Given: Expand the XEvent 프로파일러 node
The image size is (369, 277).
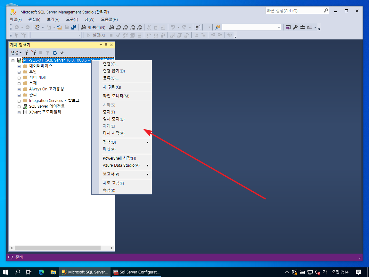Looking at the screenshot, I should point(19,112).
